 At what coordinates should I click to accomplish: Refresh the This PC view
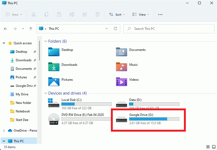[x=115, y=29]
